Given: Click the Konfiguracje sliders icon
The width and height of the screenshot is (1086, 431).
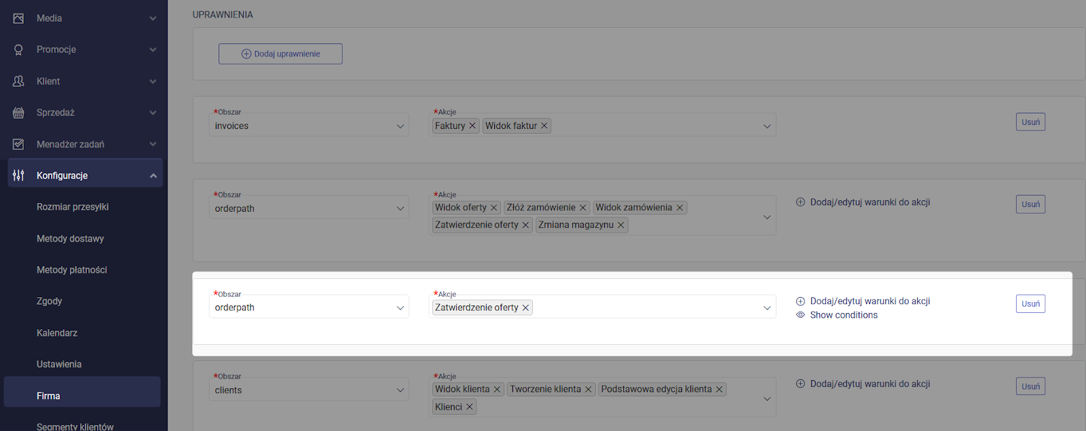Looking at the screenshot, I should (x=18, y=176).
